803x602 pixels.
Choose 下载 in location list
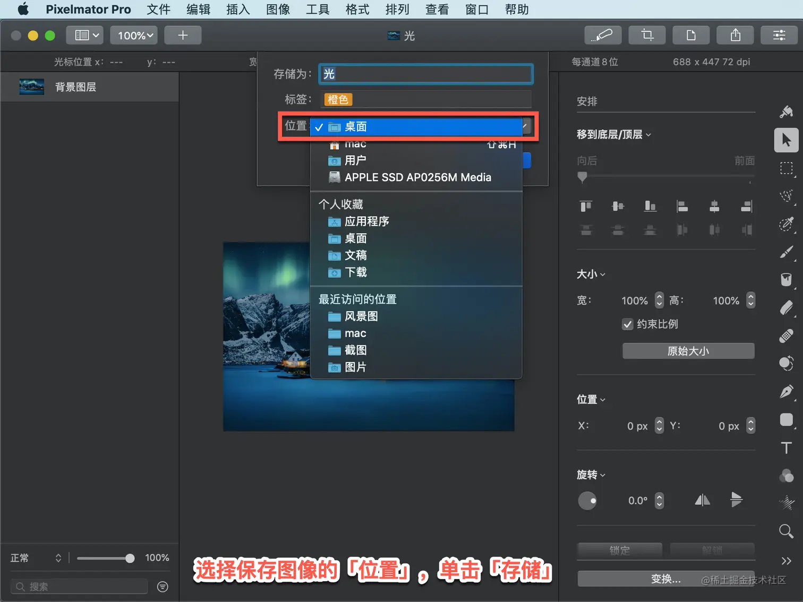pyautogui.click(x=416, y=272)
